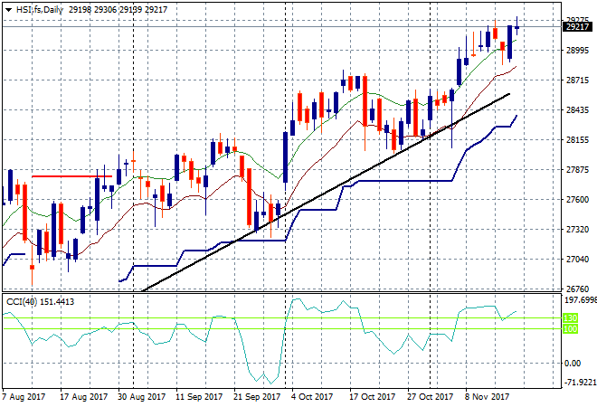This screenshot has width=597, height=407.
Task: Select the thick blue stepped support line
Action: pos(403,181)
